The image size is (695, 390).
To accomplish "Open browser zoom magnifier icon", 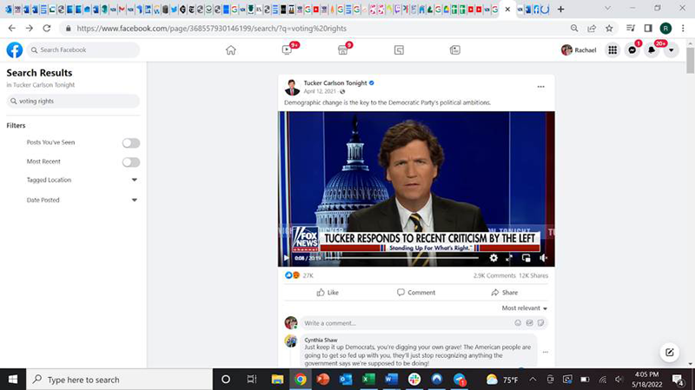I will coord(574,28).
